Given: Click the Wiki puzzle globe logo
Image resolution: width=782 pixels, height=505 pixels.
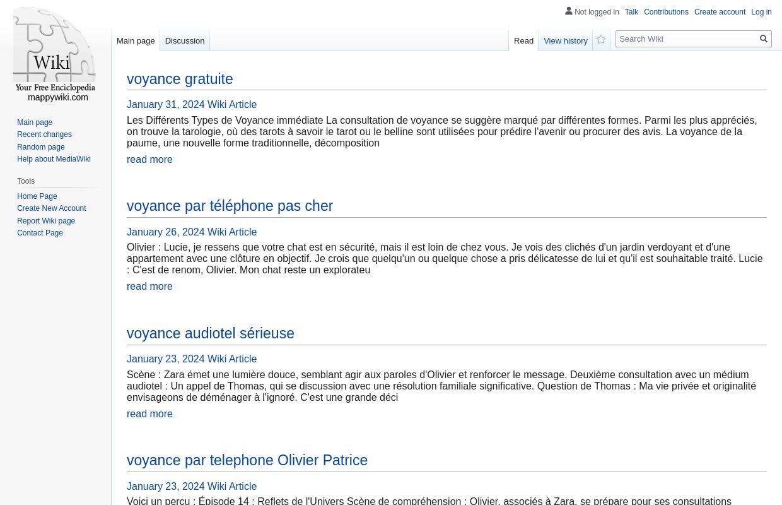Looking at the screenshot, I should (x=55, y=50).
